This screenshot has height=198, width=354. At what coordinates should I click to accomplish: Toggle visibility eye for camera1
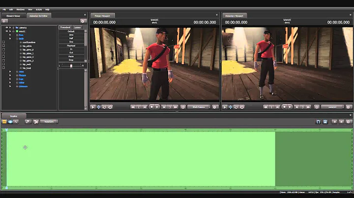pos(6,27)
